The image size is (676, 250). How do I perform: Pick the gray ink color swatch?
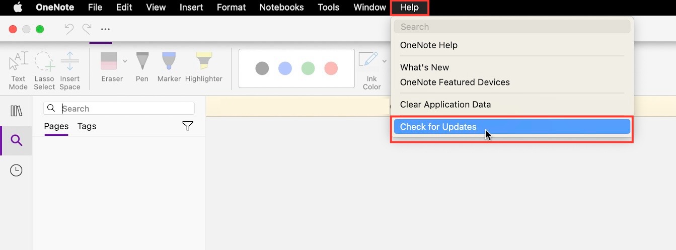pyautogui.click(x=262, y=68)
